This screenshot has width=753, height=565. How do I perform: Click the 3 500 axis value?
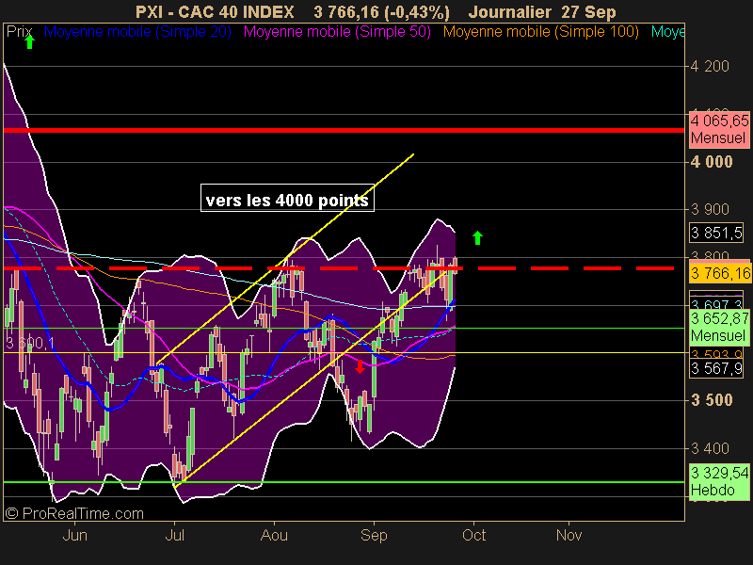(712, 400)
